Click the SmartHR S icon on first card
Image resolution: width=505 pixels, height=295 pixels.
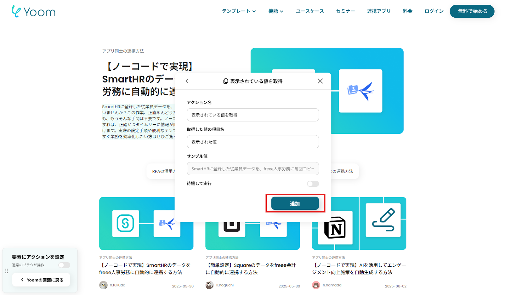click(x=126, y=223)
